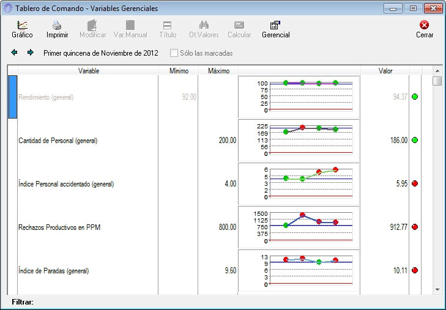Click the scrollbar down arrow
The height and width of the screenshot is (310, 446).
tap(437, 289)
